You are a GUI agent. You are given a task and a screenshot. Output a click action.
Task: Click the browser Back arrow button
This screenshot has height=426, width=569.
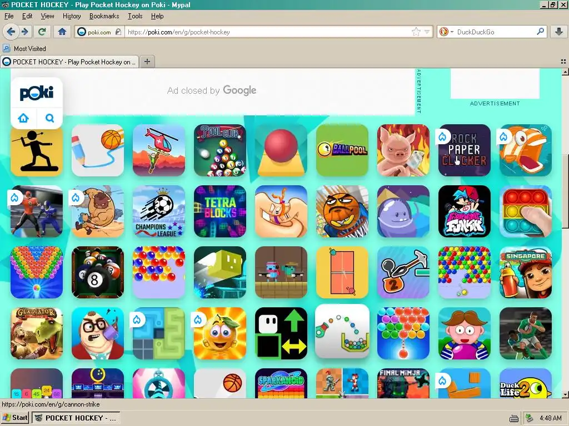tap(11, 32)
